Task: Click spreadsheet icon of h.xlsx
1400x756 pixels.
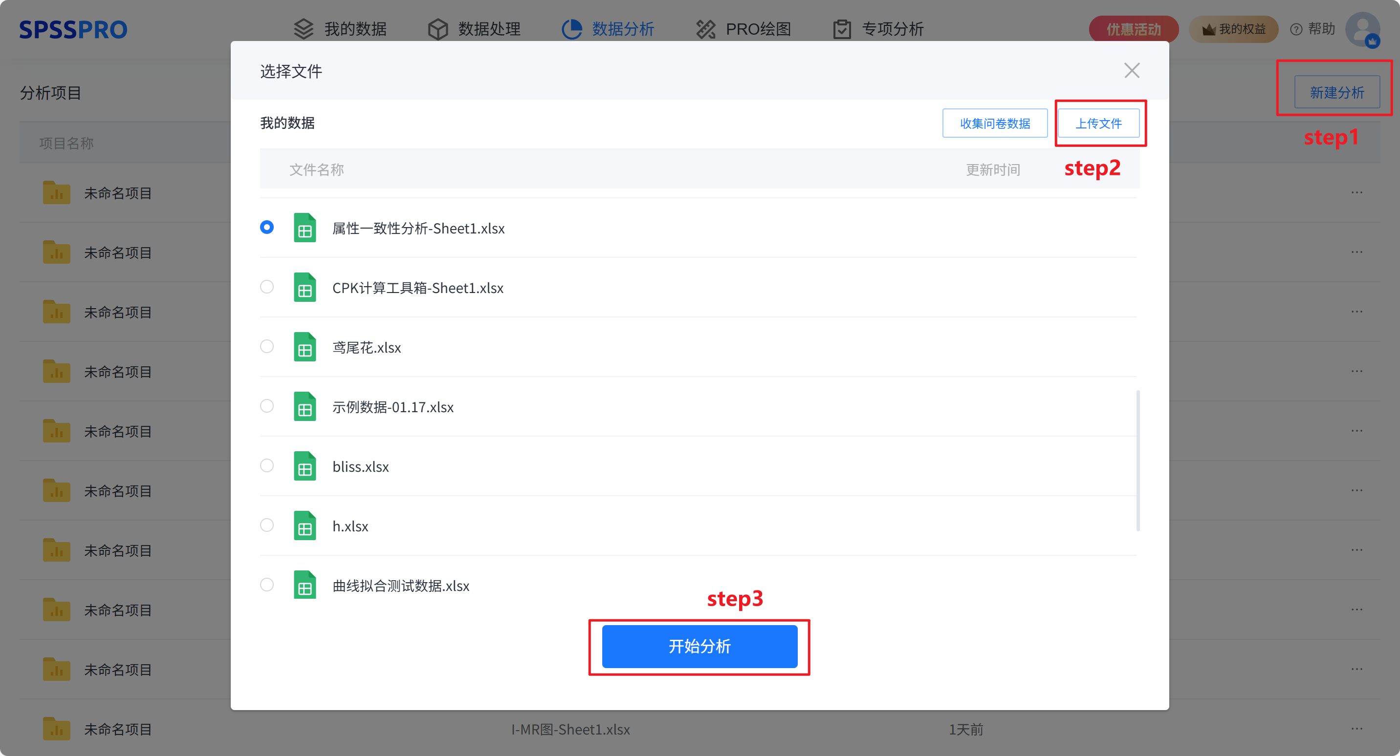Action: tap(305, 525)
